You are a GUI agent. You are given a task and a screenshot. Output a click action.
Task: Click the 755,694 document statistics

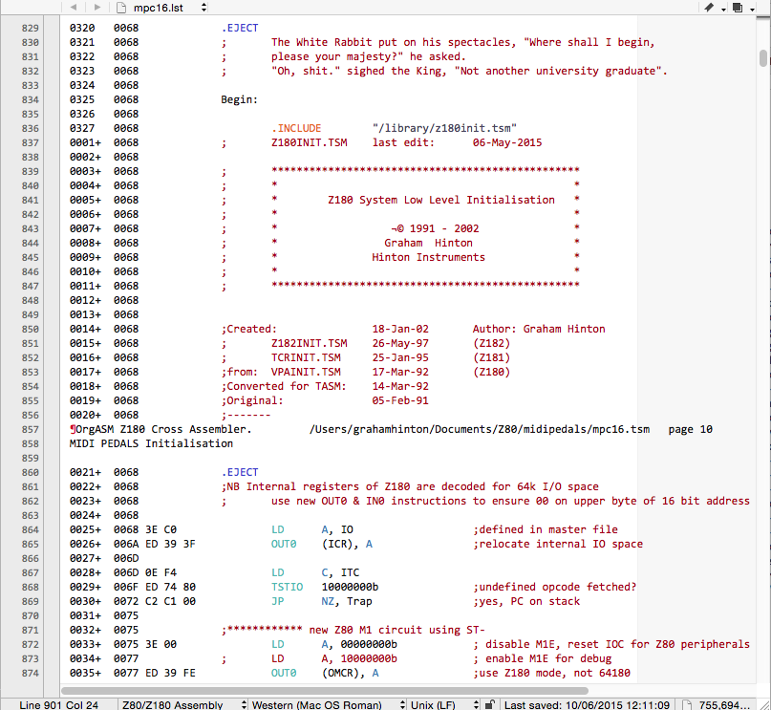tap(724, 704)
